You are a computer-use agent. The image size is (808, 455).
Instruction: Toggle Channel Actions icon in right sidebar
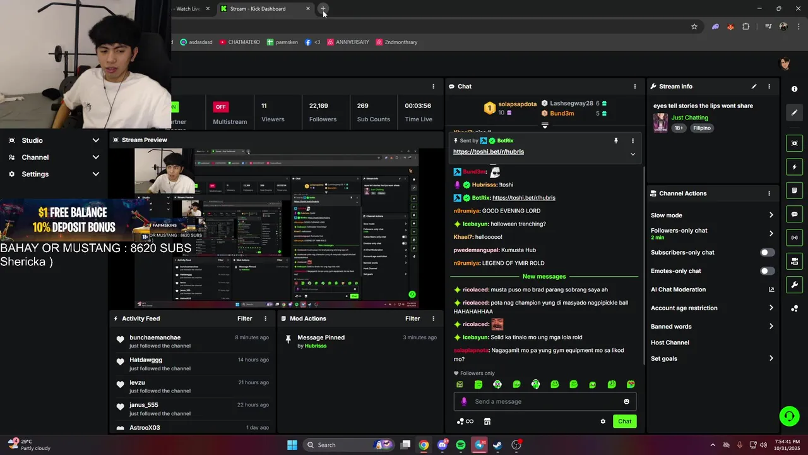795,261
